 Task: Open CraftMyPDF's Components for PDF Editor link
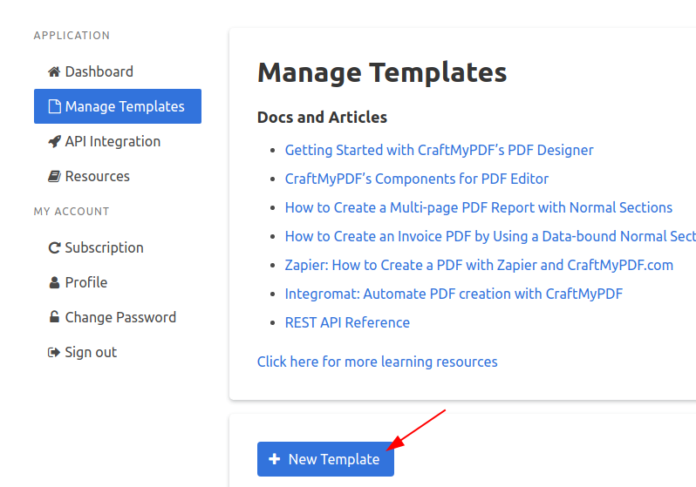tap(416, 179)
